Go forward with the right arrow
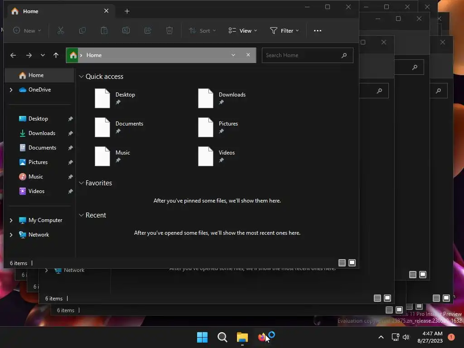 (29, 55)
